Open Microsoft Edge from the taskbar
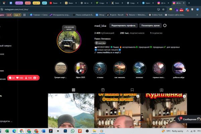Image resolution: width=201 pixels, height=134 pixels. (14, 131)
